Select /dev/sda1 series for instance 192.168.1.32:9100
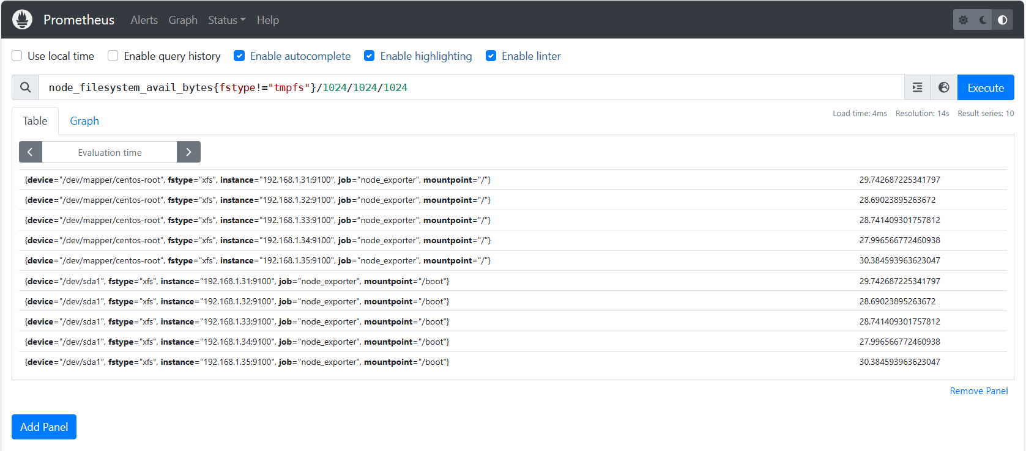The height and width of the screenshot is (451, 1026). tap(237, 301)
